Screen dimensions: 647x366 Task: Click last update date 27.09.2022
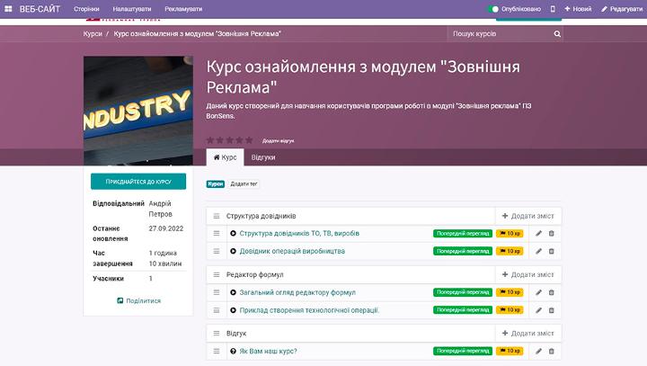click(x=166, y=228)
